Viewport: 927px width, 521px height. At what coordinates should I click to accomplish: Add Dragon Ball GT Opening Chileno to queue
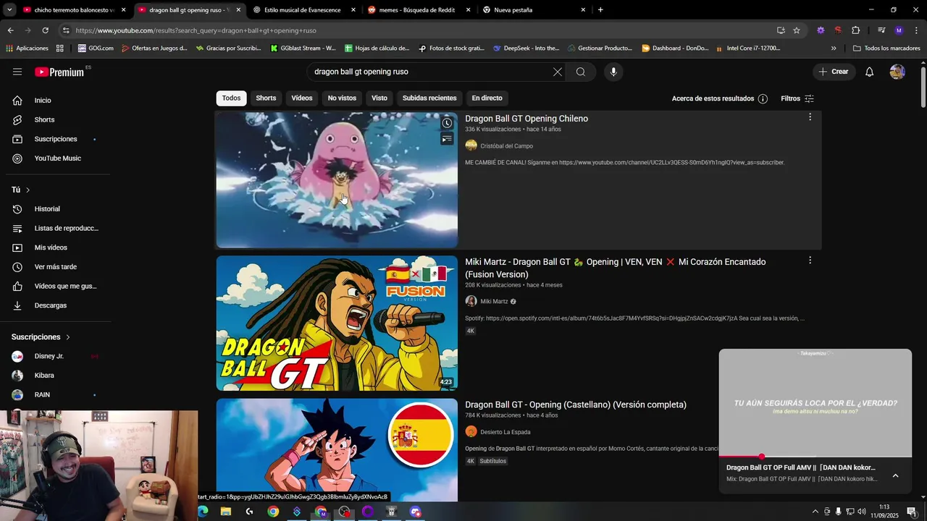click(x=447, y=139)
